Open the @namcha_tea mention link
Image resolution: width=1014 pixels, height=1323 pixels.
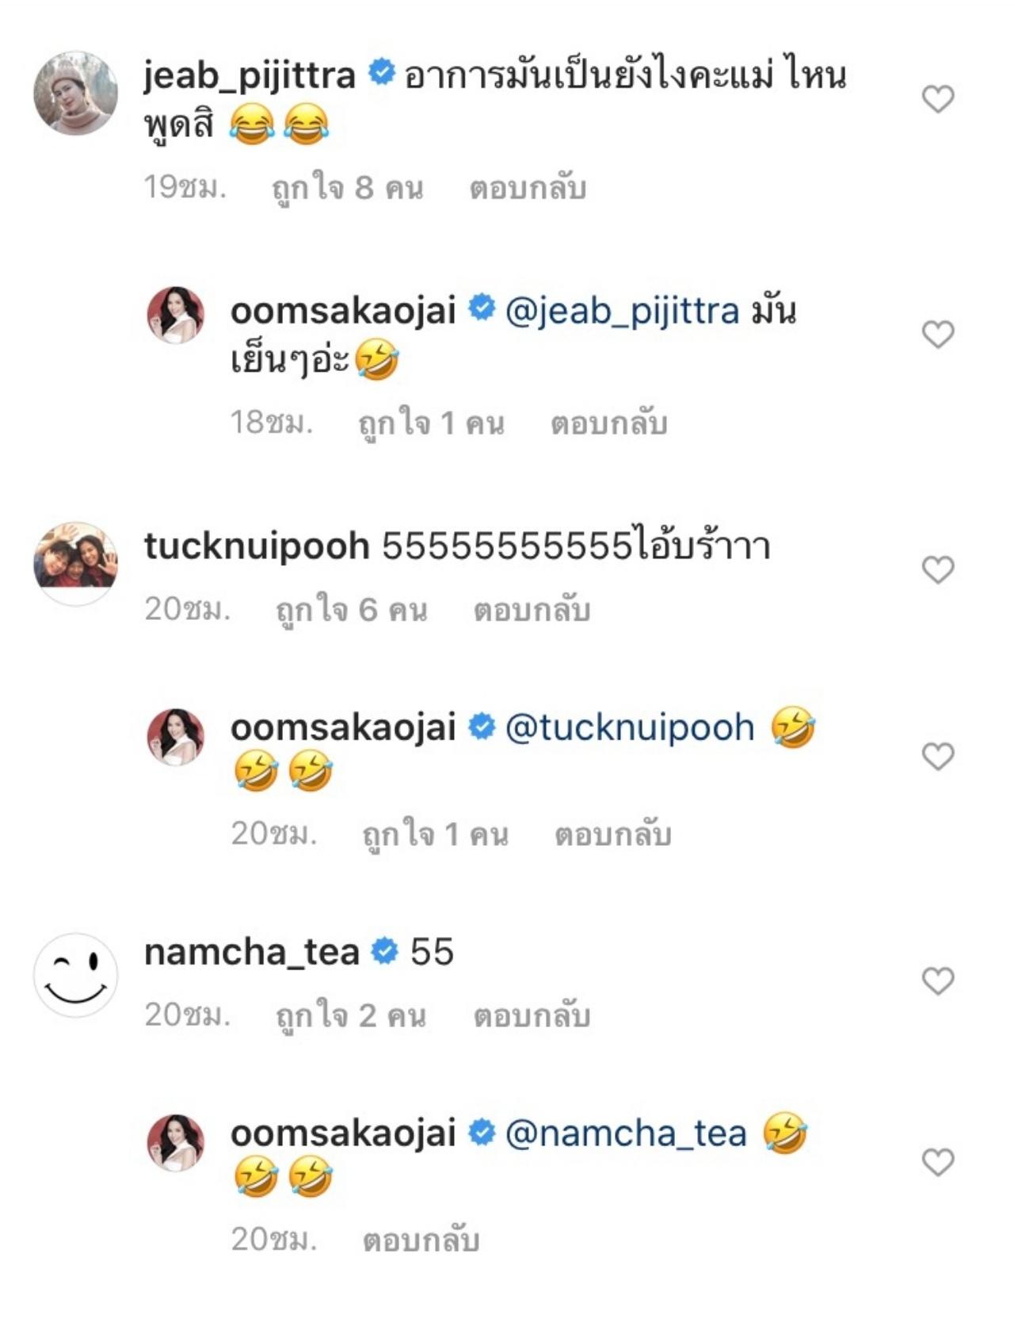point(626,1134)
